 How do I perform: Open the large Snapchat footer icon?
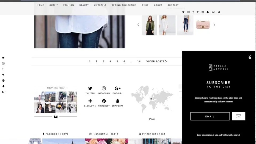pyautogui.click(x=118, y=101)
